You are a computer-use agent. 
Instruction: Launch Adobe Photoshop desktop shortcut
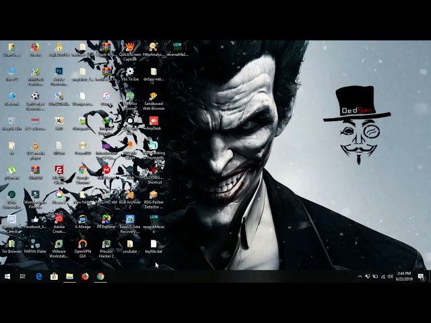(x=59, y=76)
